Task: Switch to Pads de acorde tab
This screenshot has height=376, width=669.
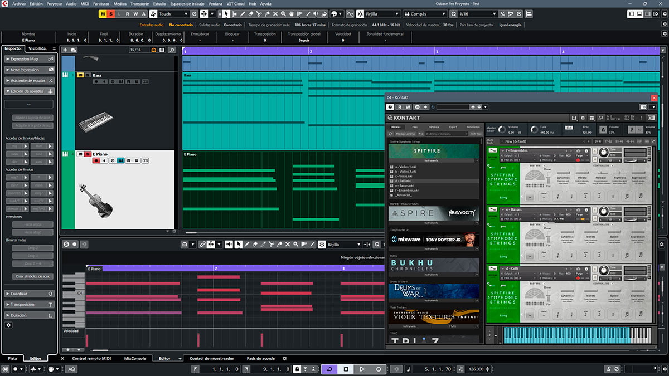Action: click(x=260, y=359)
